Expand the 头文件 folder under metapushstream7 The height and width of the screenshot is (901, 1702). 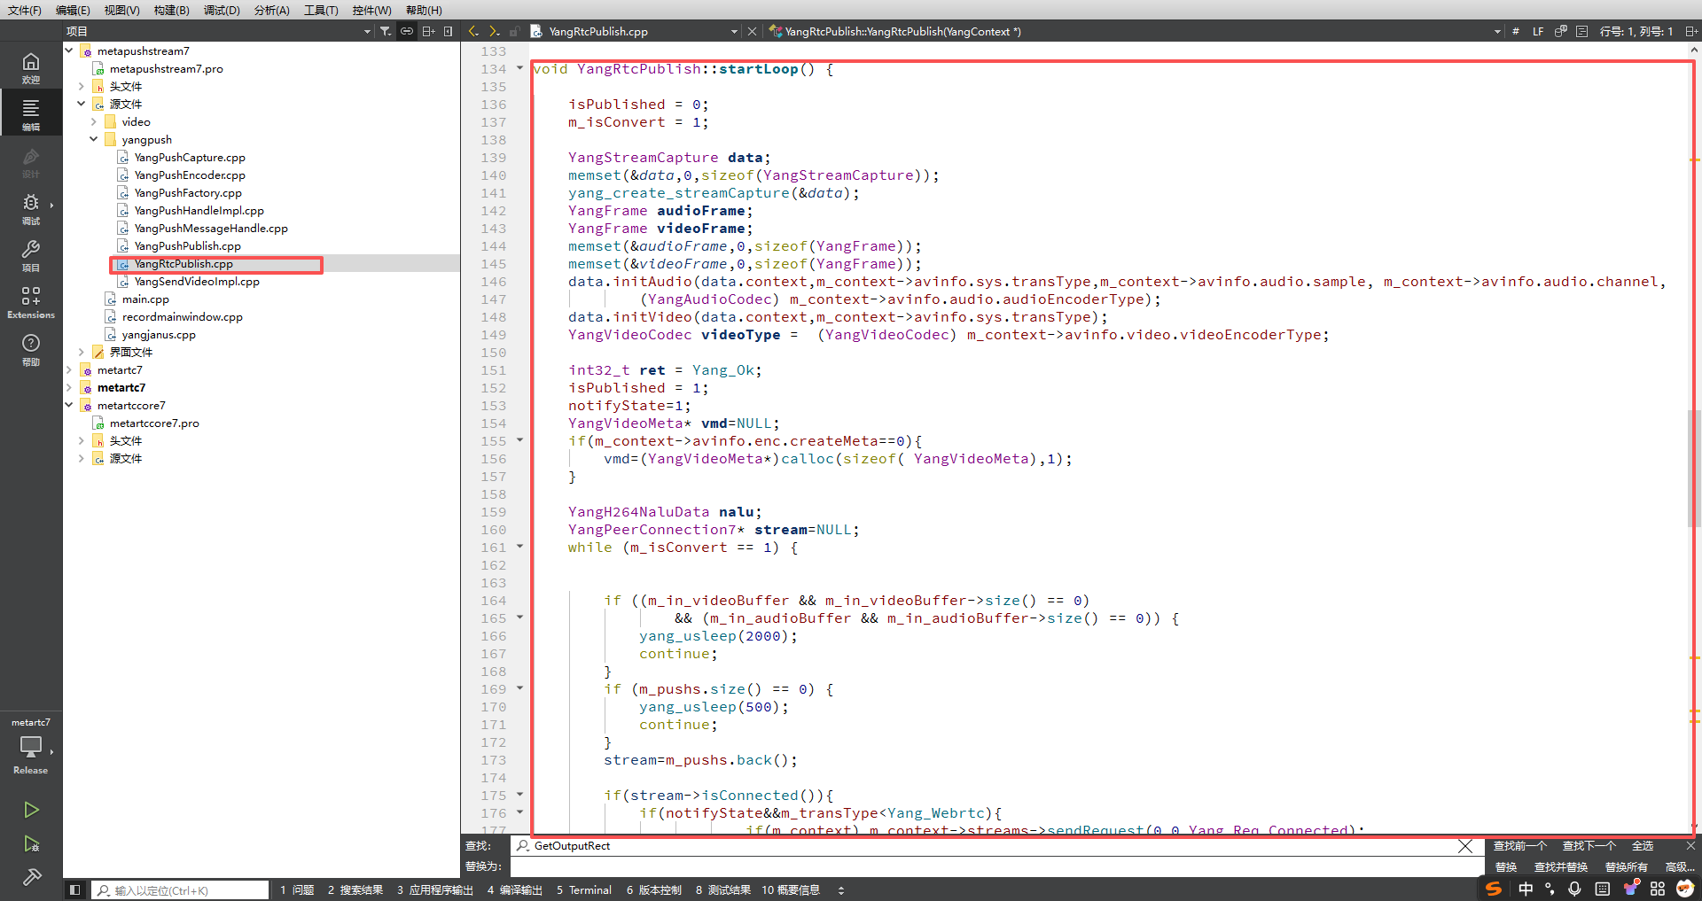[82, 86]
